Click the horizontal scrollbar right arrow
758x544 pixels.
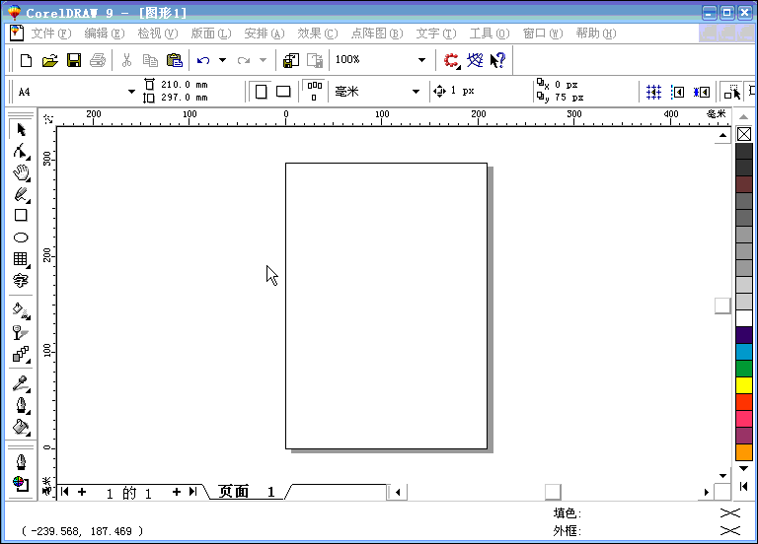point(707,492)
